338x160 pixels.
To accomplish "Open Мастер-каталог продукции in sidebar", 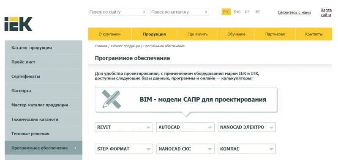I will coord(44,105).
